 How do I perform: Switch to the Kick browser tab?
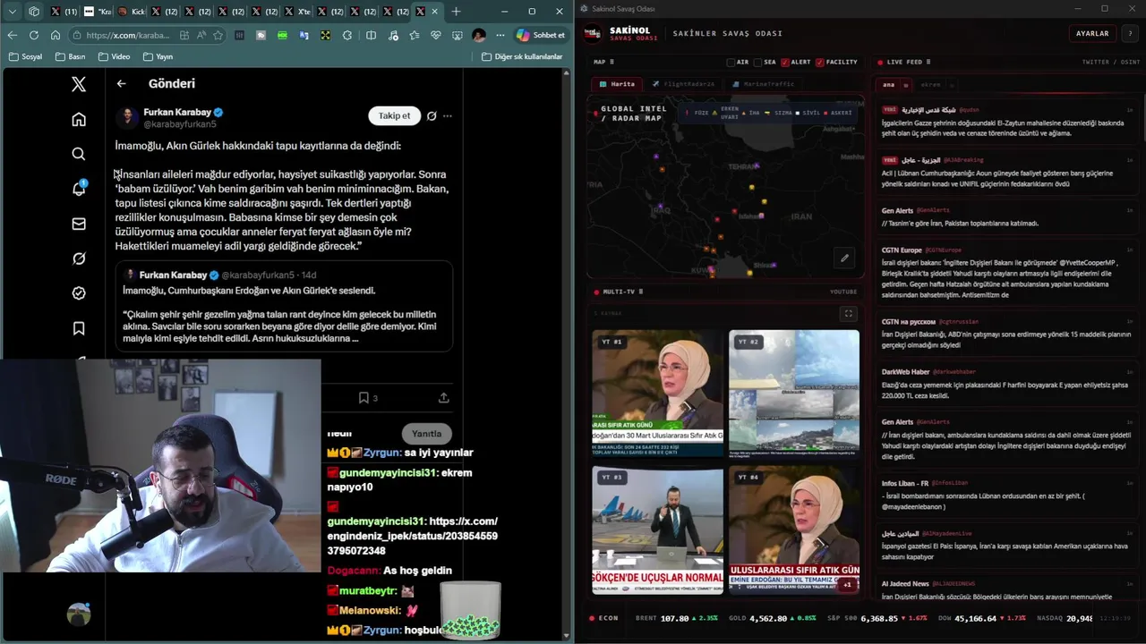point(132,12)
